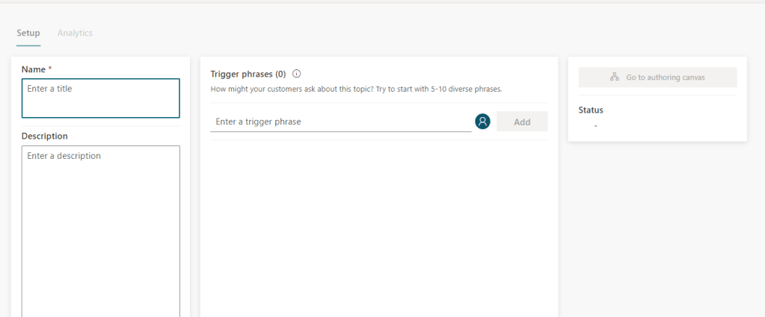Switch to the Setup tab
Viewport: 765px width, 317px height.
point(28,33)
